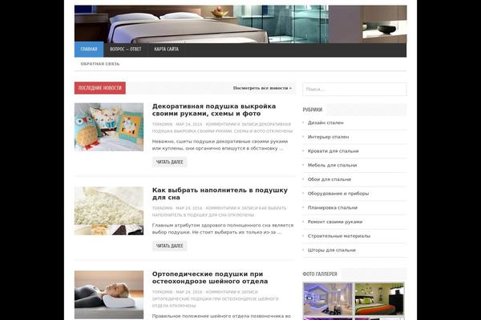Open the purple bedroom gallery photo

[x=328, y=299]
